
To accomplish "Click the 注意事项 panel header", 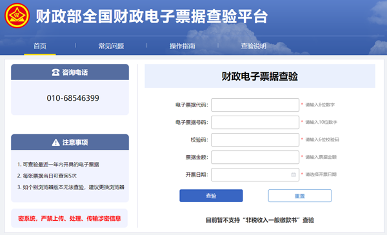I will tap(70, 142).
